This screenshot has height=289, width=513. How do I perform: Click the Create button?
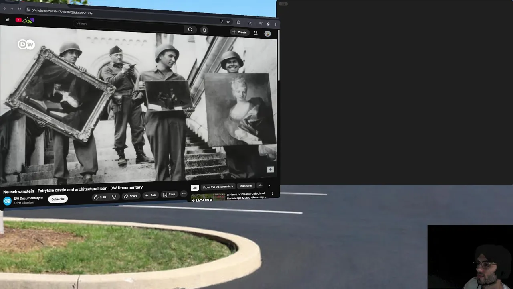240,32
